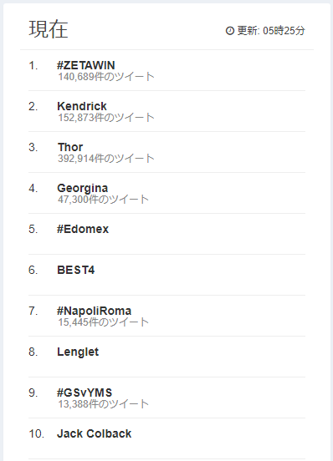333x461 pixels.
Task: Open the #ZETAWIN trending hashtag
Action: (86, 65)
